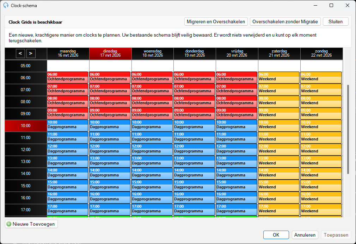Select the dinsdag 17 mrt 2026 column header

point(110,54)
